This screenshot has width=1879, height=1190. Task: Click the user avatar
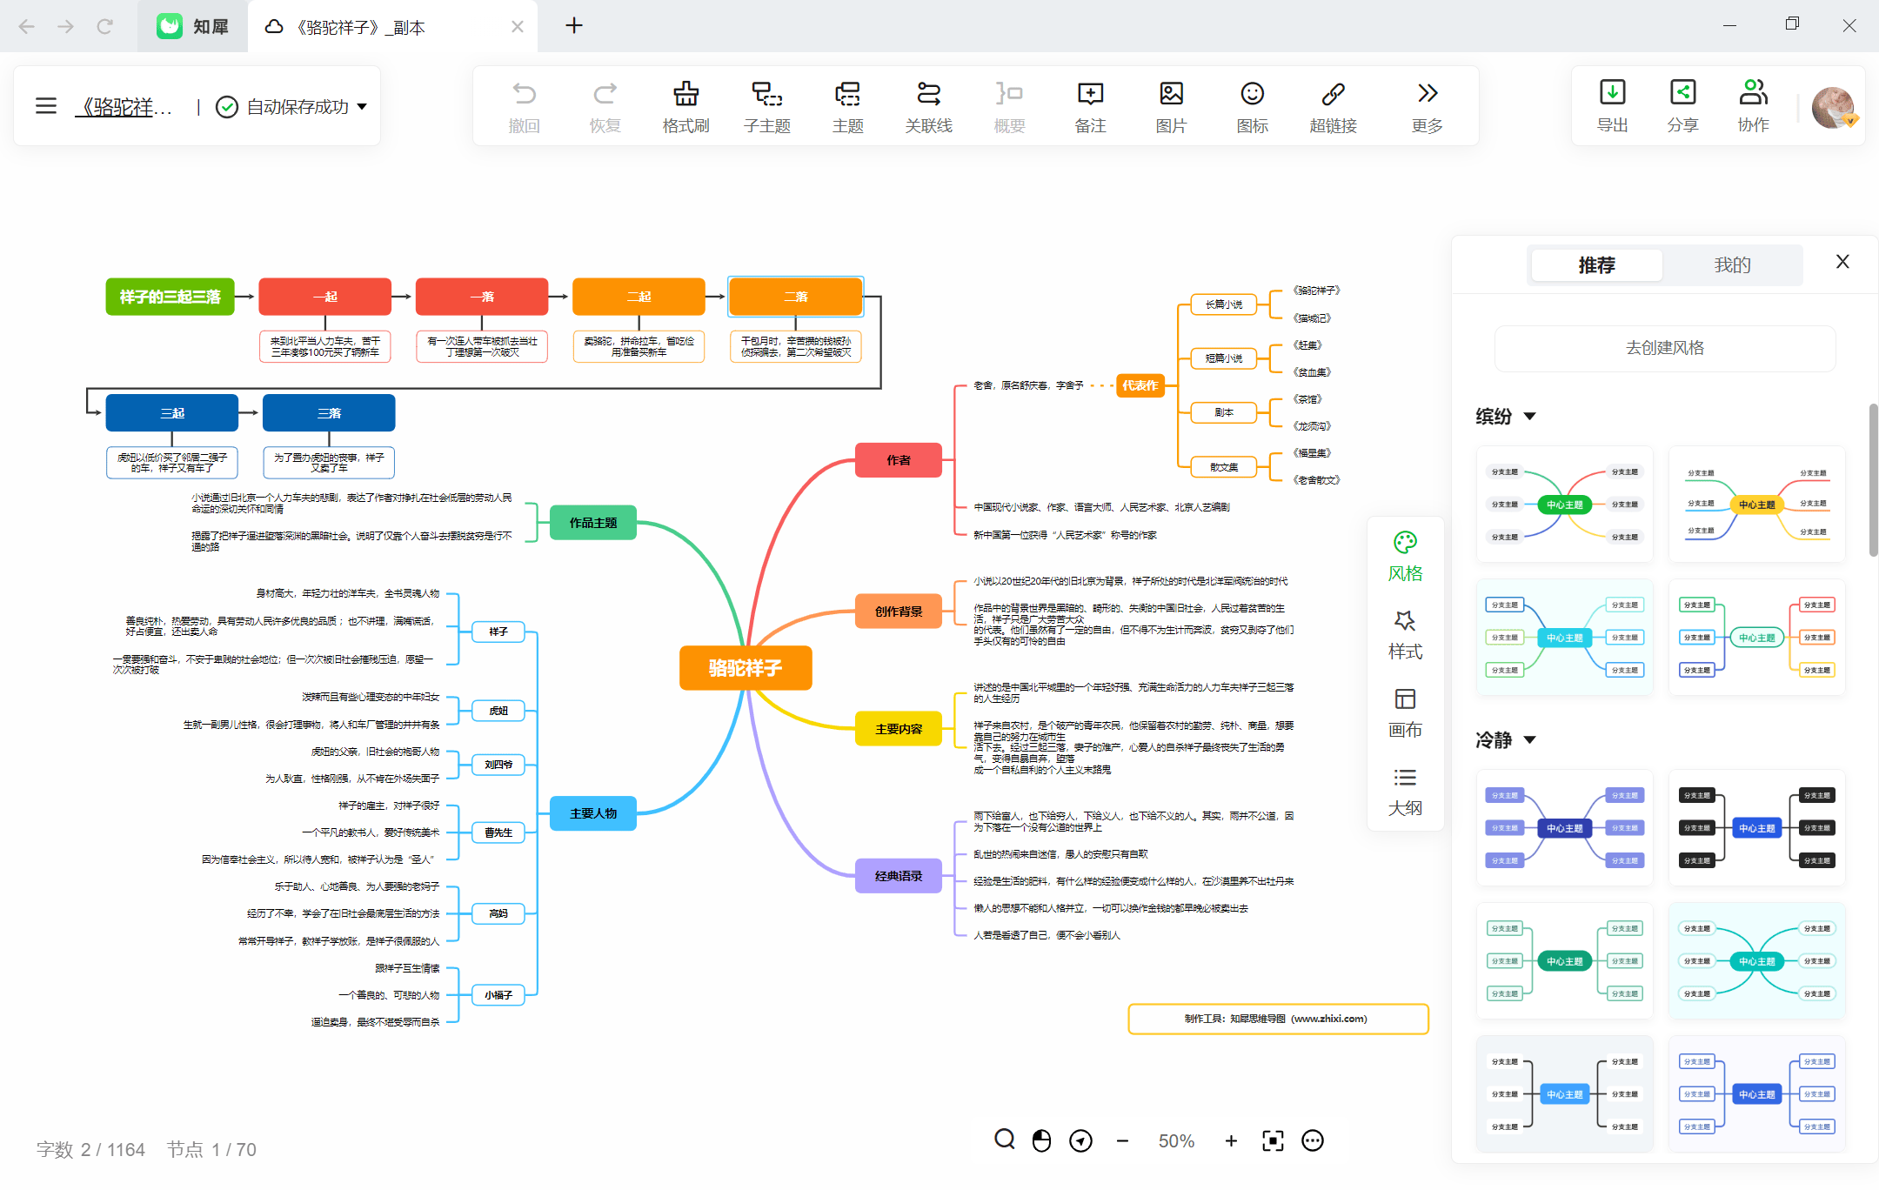click(1834, 108)
